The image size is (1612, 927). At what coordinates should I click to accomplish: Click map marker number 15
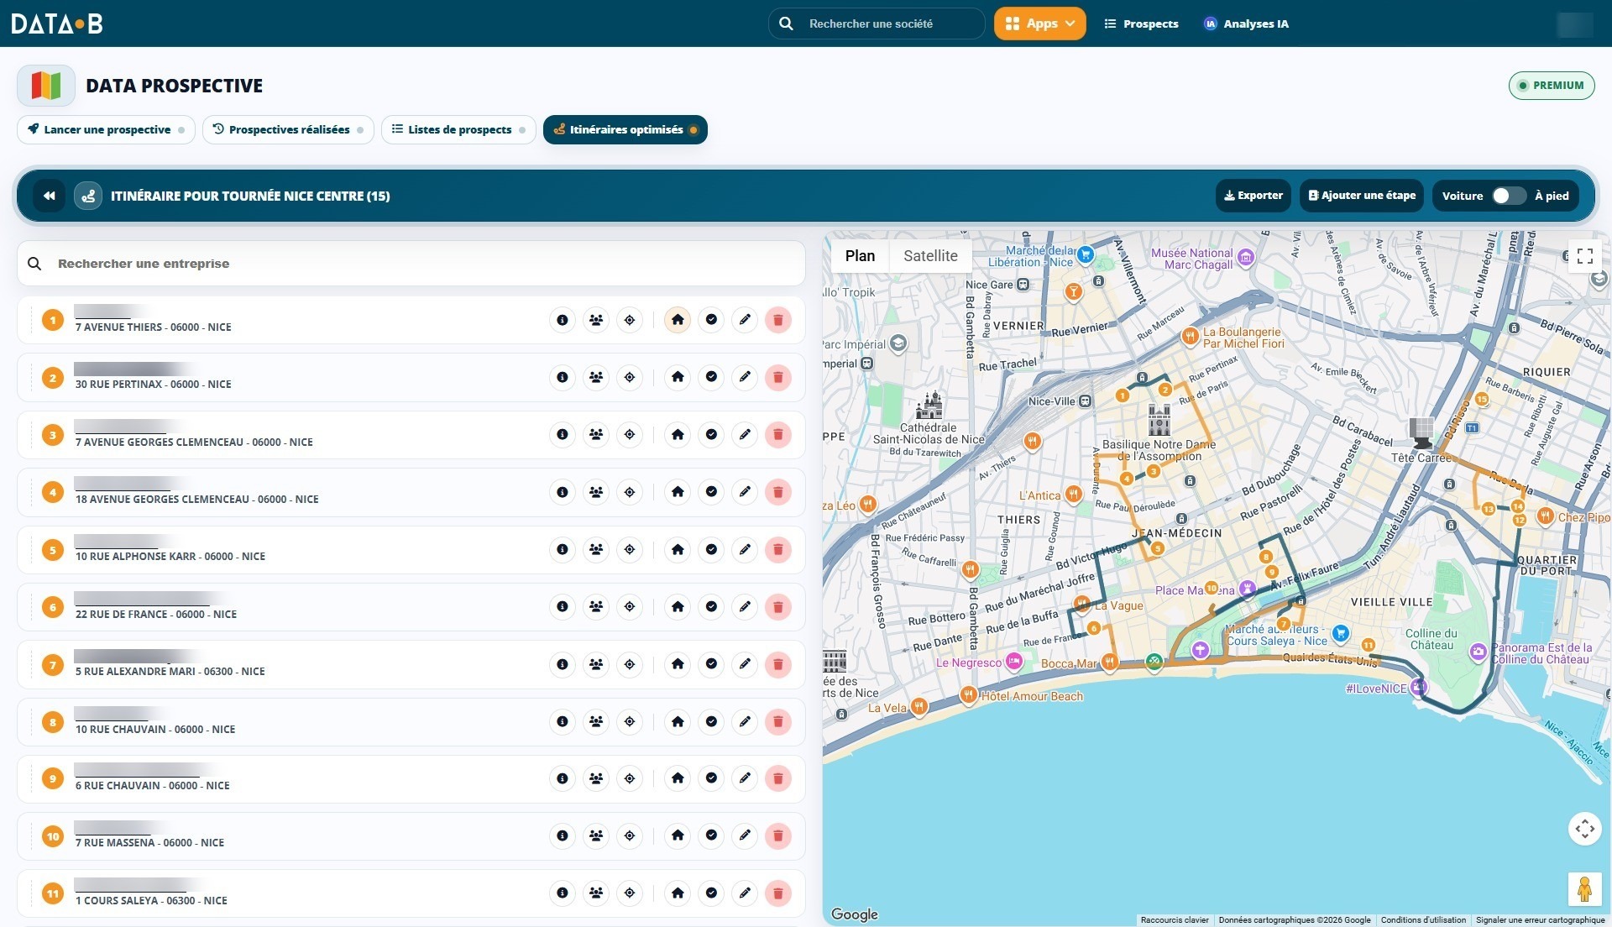pos(1482,400)
